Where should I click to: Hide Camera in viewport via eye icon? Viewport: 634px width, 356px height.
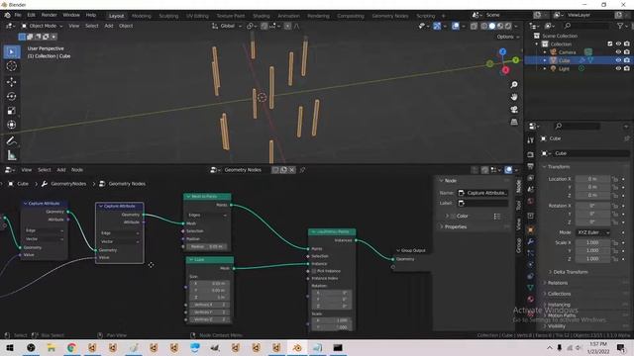(x=618, y=52)
